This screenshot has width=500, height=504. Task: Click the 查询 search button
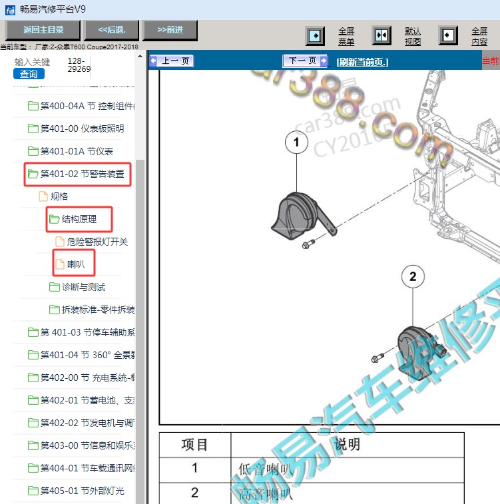click(x=29, y=74)
